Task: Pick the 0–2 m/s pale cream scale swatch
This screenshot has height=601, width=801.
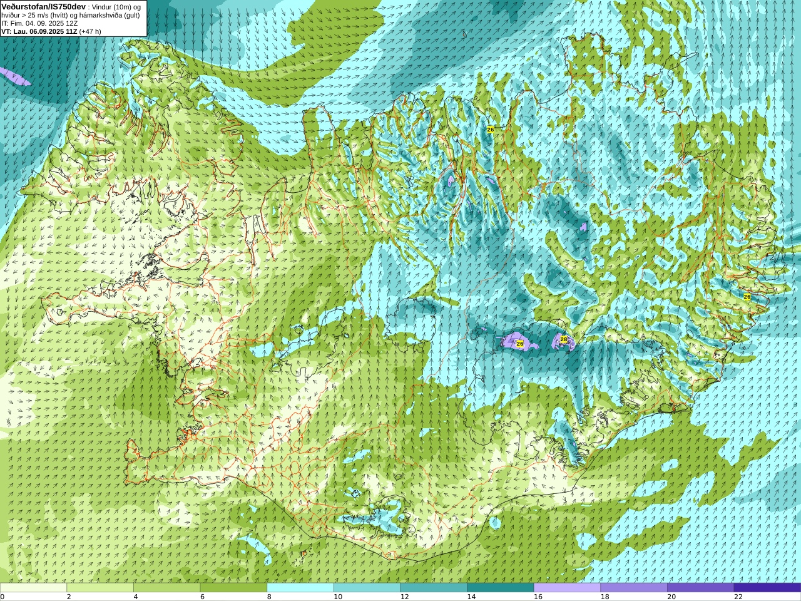Action: tap(33, 588)
